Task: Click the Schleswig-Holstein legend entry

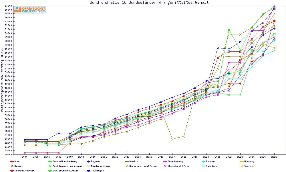Action: (x=63, y=171)
